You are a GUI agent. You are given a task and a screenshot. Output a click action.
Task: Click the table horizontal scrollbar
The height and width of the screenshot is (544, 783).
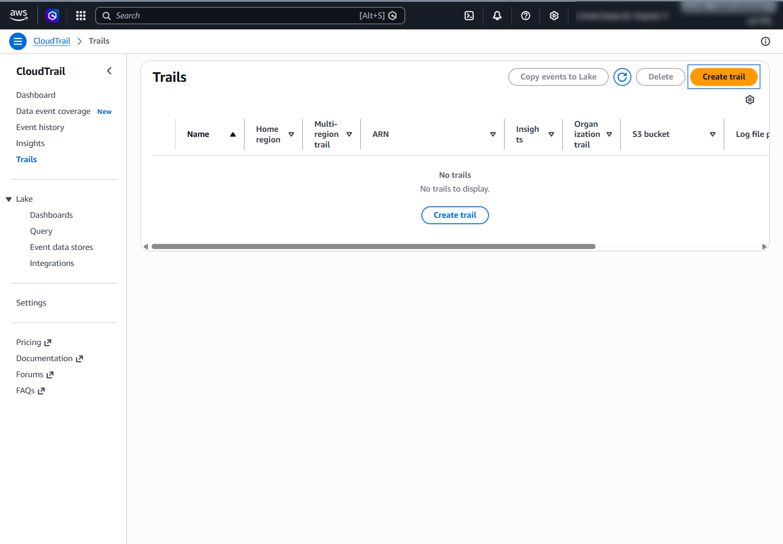(x=373, y=247)
